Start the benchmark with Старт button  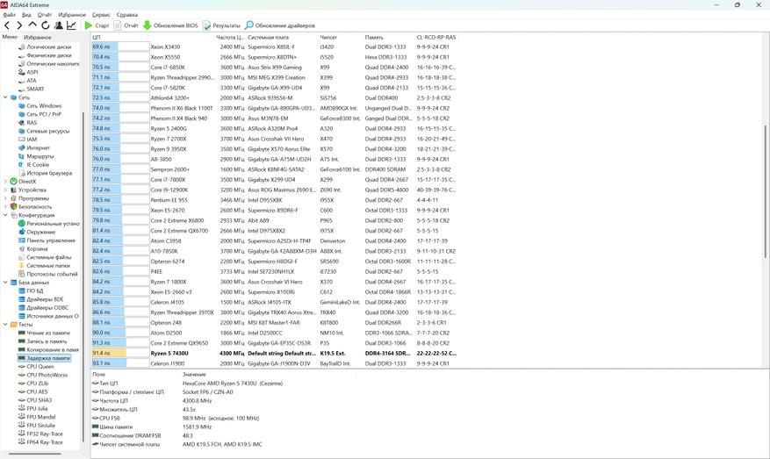pyautogui.click(x=97, y=25)
